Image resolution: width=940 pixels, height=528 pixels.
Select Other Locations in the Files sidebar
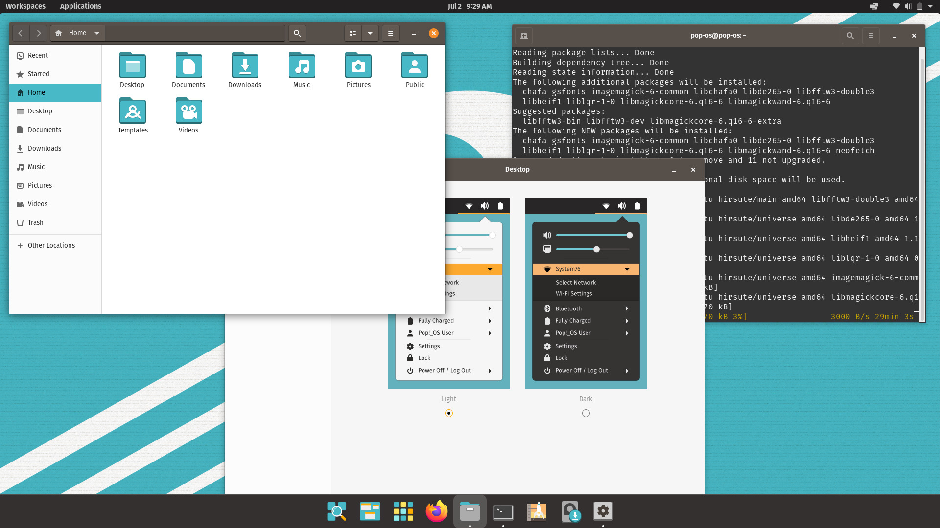tap(51, 245)
